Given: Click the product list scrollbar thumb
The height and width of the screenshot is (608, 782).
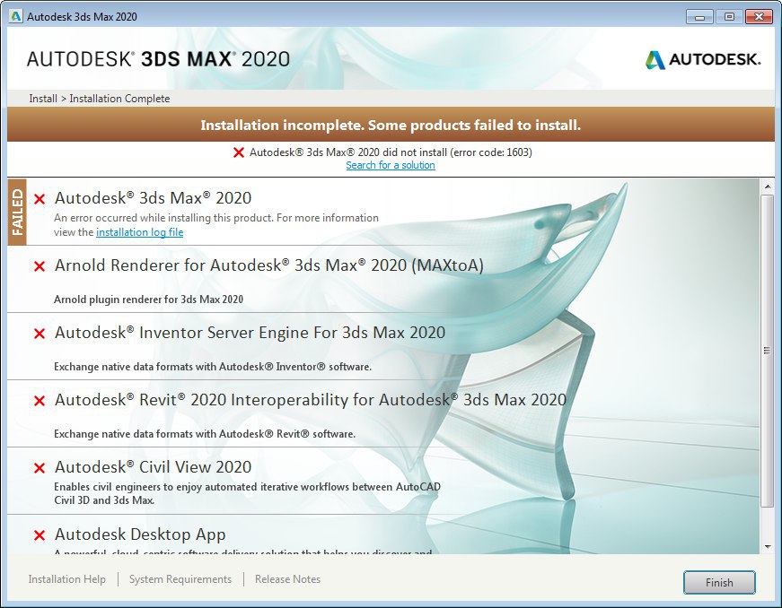Looking at the screenshot, I should tap(767, 351).
